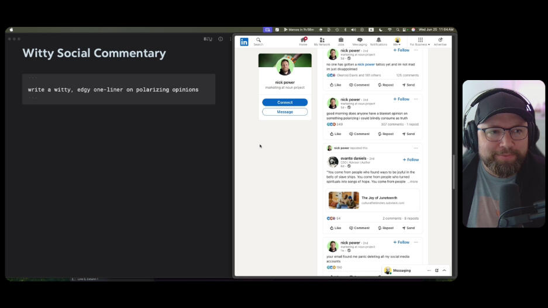The width and height of the screenshot is (548, 308).
Task: Expand the Messaging panel with the chevron
Action: (444, 271)
